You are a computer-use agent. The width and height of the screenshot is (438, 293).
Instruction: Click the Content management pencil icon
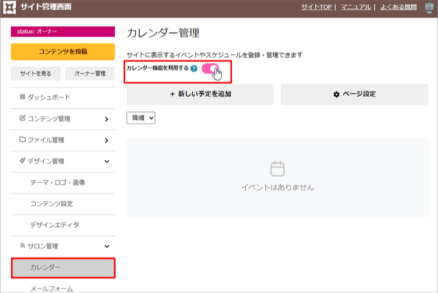coord(23,118)
